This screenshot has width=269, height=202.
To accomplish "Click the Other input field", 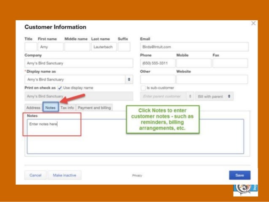I will pyautogui.click(x=158, y=79).
